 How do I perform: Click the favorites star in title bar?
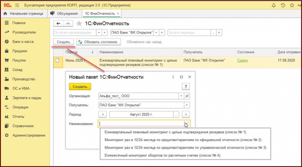(x=292, y=5)
